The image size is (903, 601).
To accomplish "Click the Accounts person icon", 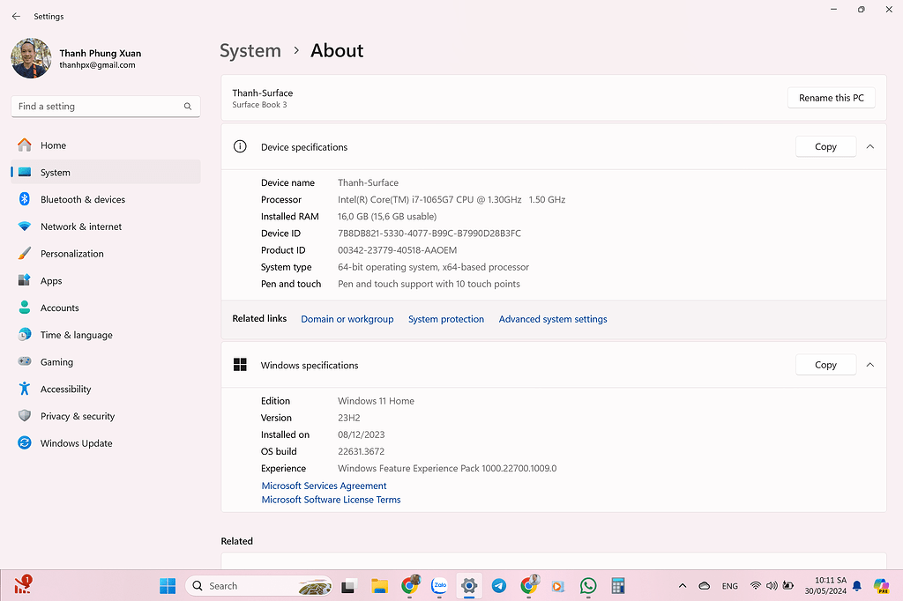I will coord(24,308).
